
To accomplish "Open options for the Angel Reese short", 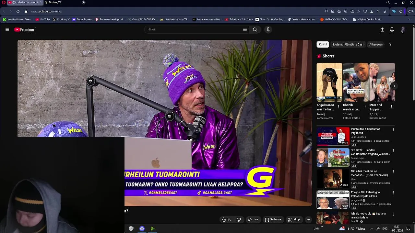I will tap(338, 107).
